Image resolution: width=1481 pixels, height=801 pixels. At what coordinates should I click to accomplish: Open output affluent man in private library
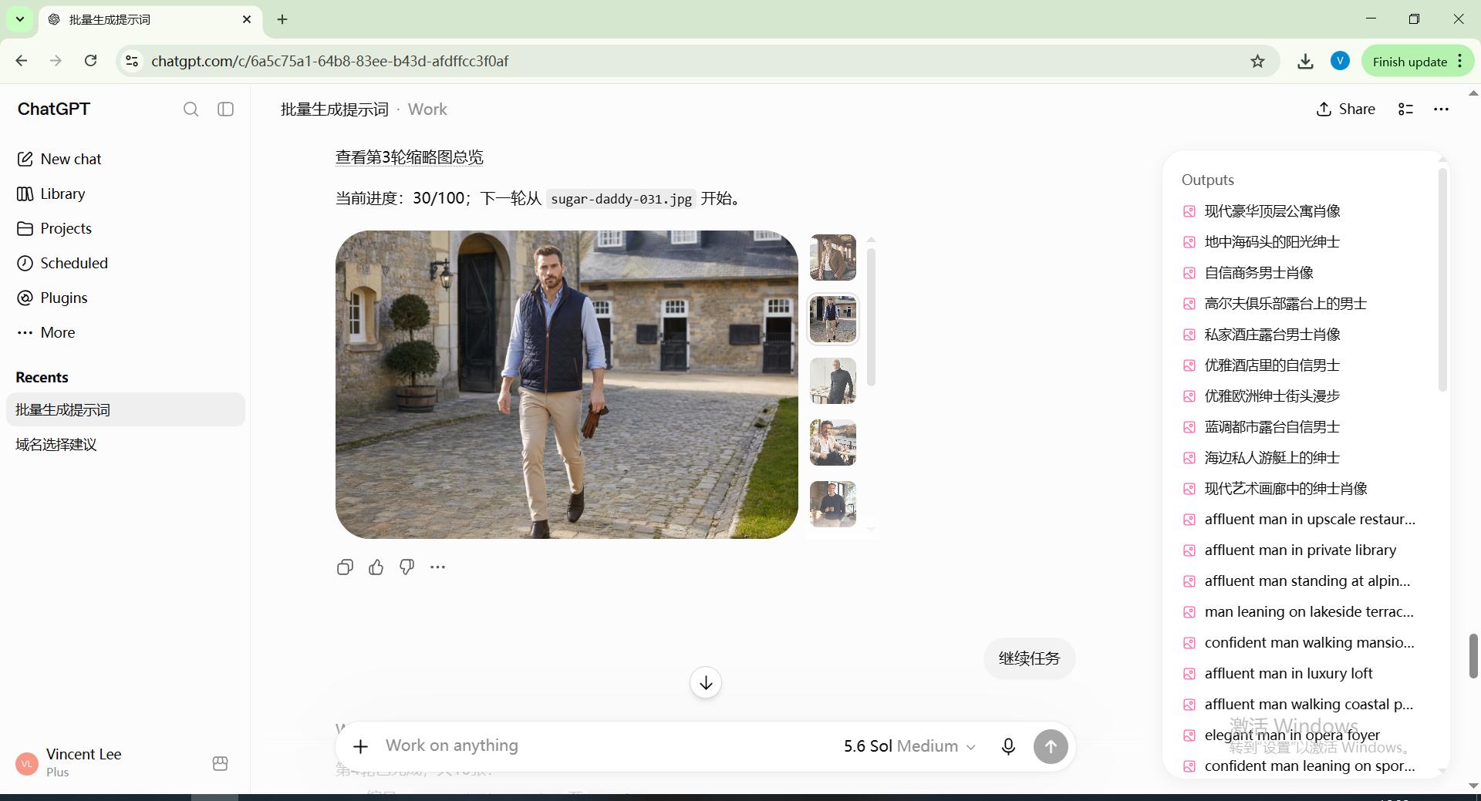coord(1300,550)
